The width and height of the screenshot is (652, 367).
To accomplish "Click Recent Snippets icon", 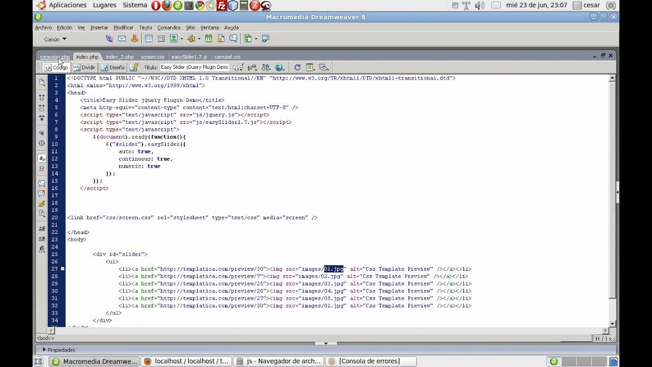I will tap(42, 213).
